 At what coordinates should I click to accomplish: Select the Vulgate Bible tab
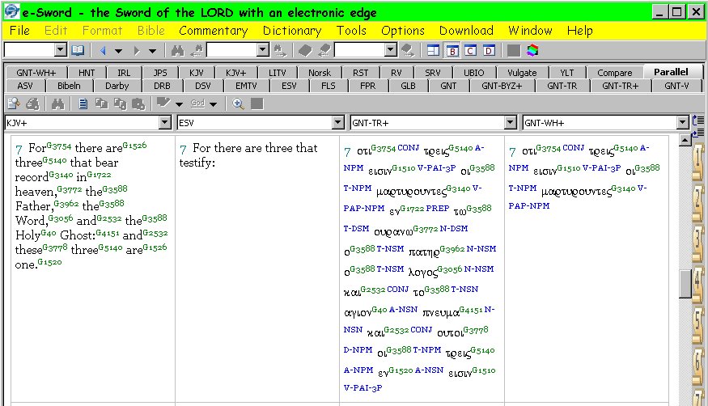click(x=522, y=73)
